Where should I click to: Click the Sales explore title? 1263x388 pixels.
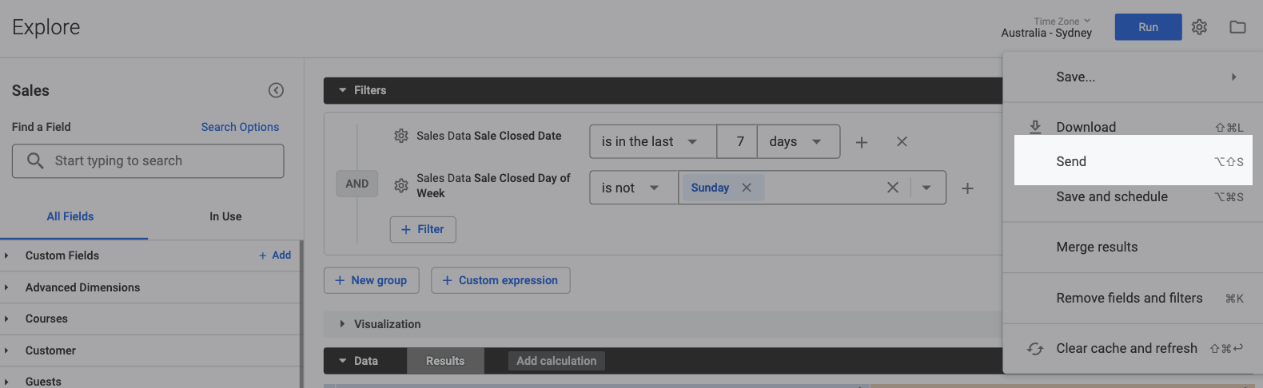tap(30, 90)
